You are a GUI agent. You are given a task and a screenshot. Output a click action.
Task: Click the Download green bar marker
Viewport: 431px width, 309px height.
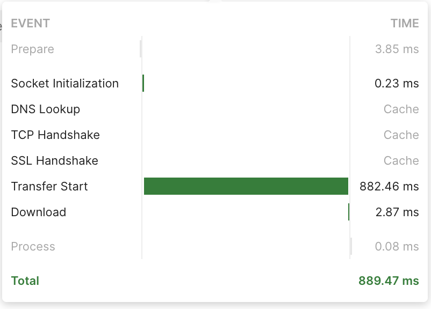349,212
